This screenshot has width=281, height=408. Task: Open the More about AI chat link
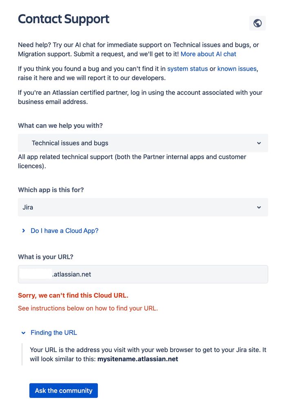(208, 54)
